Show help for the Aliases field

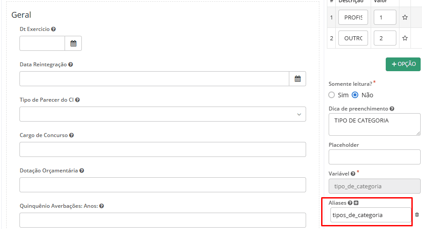(350, 203)
